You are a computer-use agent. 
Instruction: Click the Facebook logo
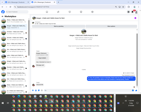(x=3, y=12)
